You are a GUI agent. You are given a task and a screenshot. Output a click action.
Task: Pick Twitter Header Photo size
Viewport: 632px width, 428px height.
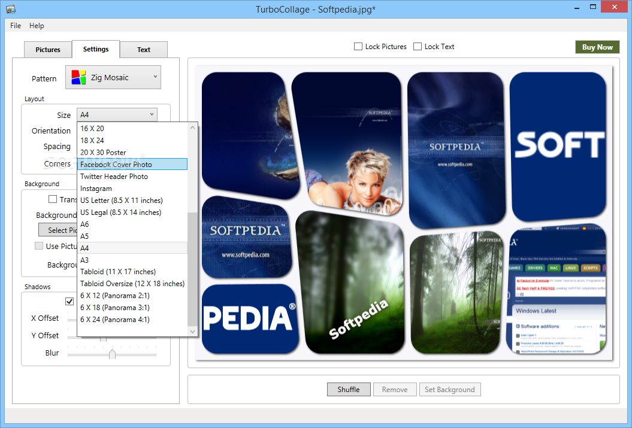click(x=132, y=177)
